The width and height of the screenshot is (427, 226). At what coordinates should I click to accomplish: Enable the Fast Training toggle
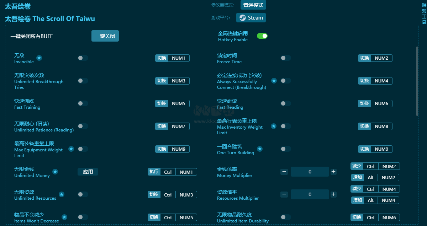point(83,103)
